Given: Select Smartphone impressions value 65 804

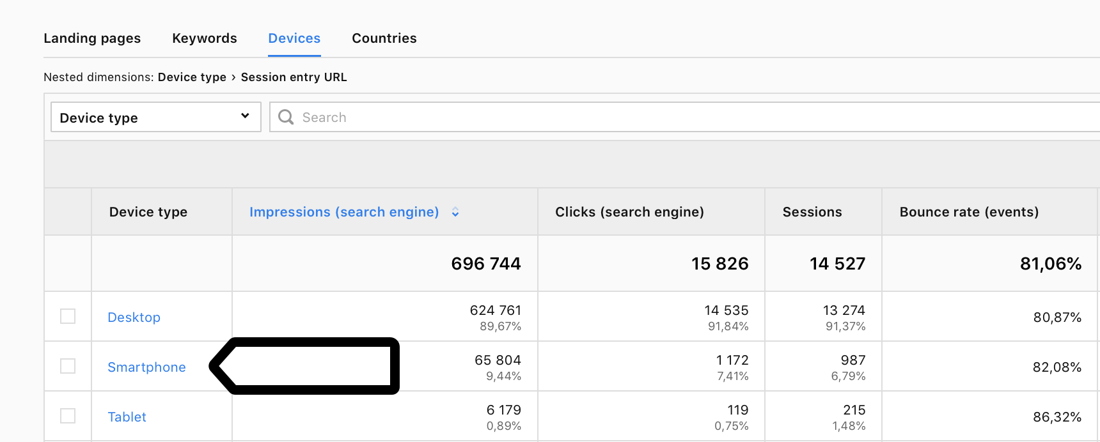Looking at the screenshot, I should click(498, 360).
